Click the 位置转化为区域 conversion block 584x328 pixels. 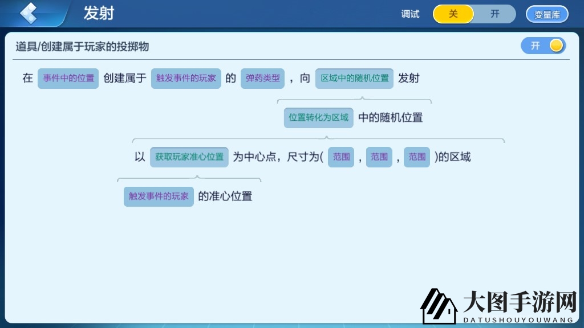click(318, 118)
